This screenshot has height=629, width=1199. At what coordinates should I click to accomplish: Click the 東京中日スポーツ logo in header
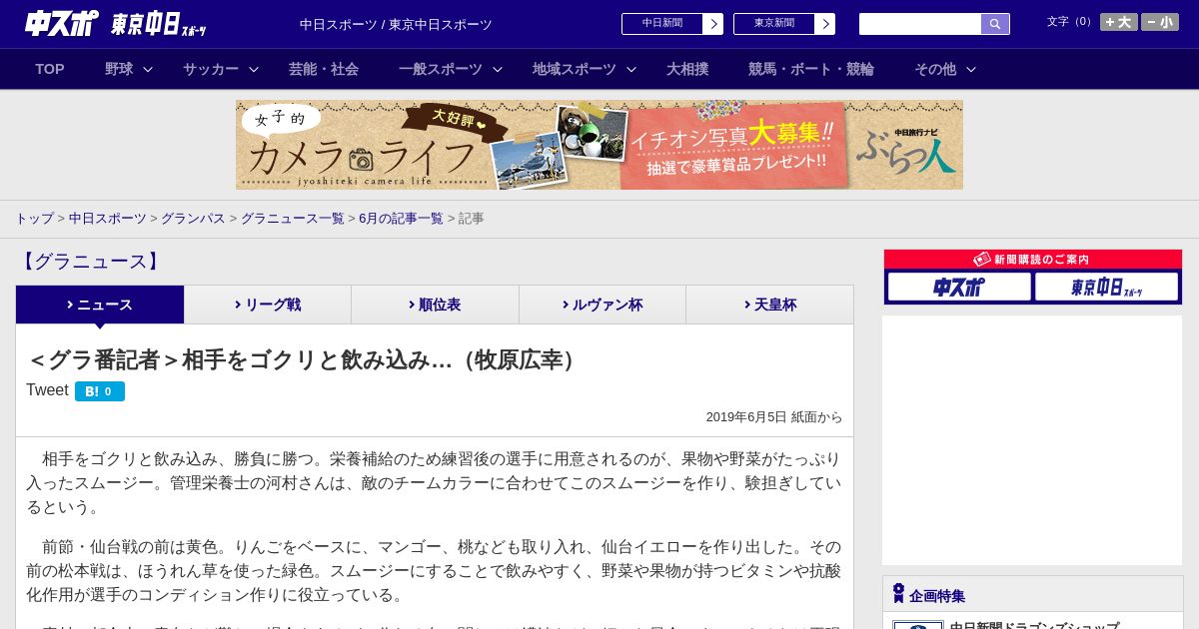(x=159, y=24)
